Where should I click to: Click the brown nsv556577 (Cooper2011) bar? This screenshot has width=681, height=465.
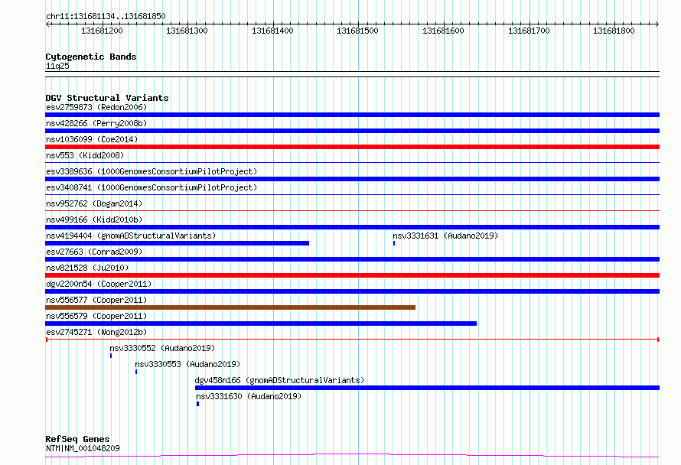pos(230,307)
